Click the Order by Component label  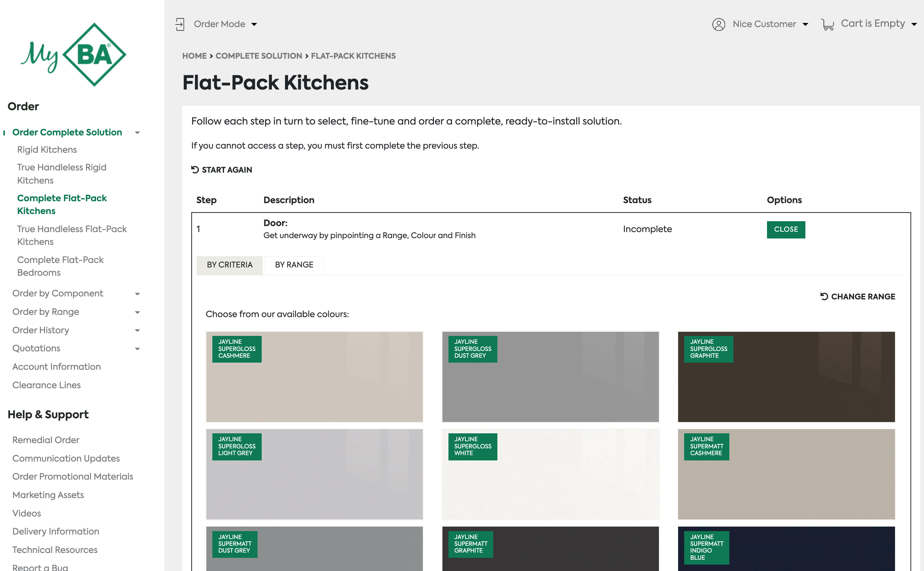coord(58,293)
